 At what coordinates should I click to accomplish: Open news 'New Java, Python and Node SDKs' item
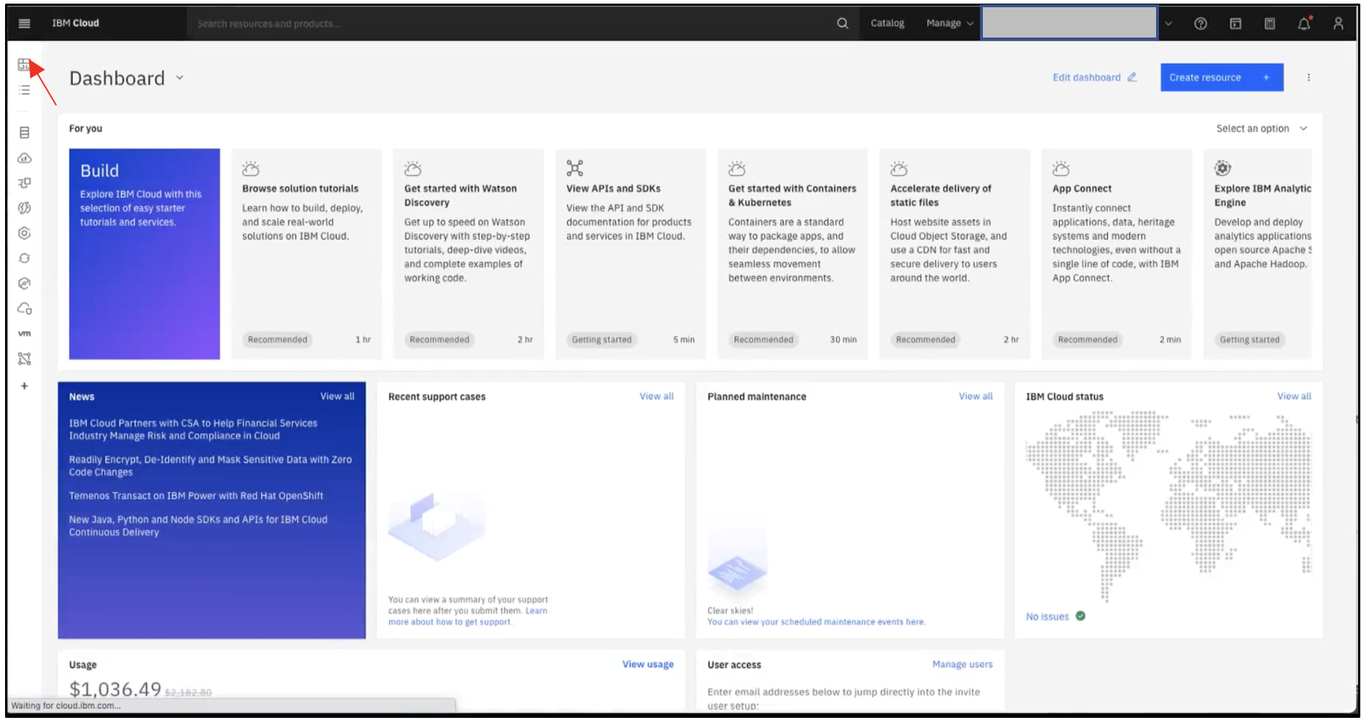198,526
